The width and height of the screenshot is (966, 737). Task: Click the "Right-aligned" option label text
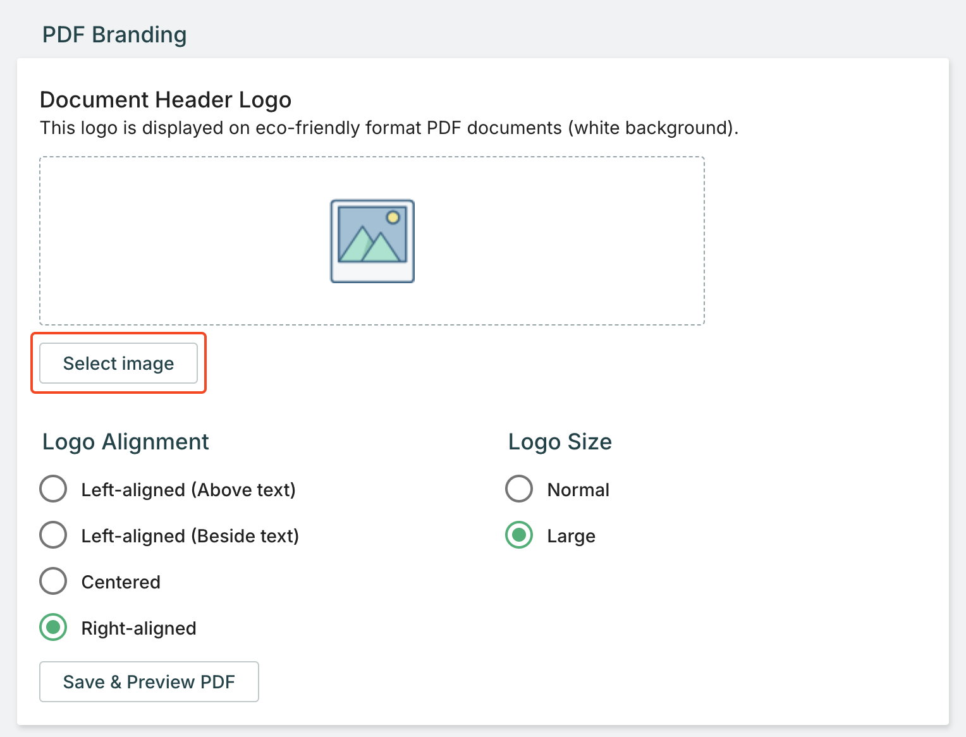point(138,628)
